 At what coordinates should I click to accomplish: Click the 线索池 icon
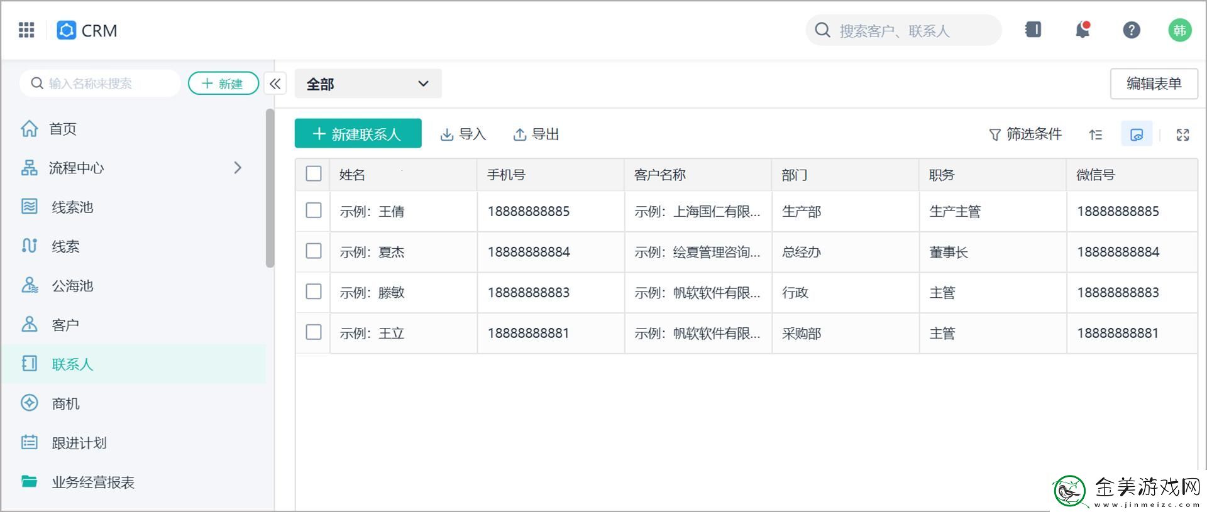[x=29, y=207]
